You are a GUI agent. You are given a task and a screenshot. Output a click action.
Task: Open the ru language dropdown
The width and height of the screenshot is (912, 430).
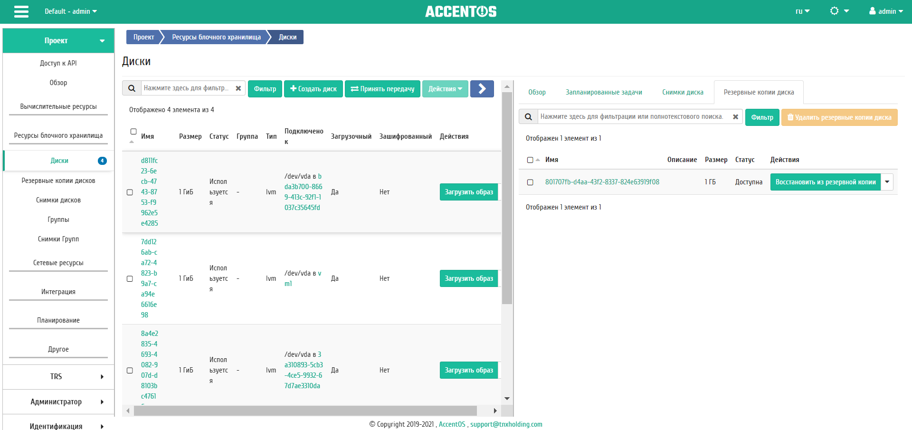[802, 11]
